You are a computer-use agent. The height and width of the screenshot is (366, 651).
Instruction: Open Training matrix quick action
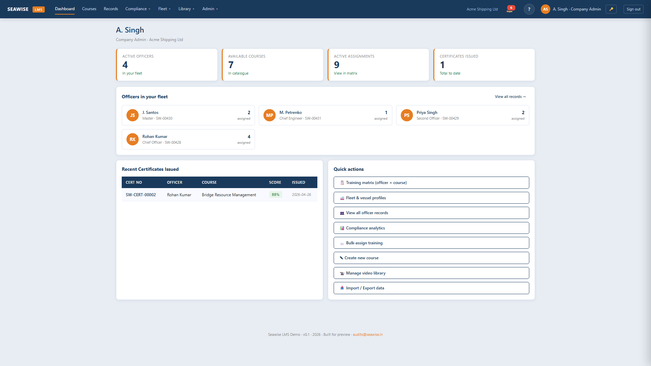(431, 183)
